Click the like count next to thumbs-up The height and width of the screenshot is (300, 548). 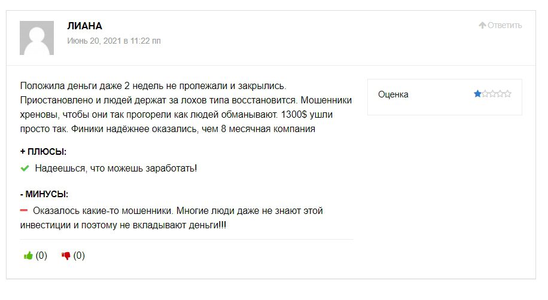pyautogui.click(x=41, y=256)
